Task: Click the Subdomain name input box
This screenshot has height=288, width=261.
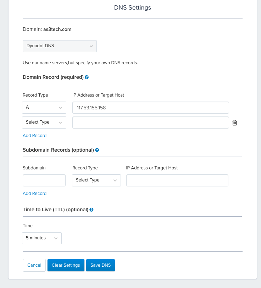Action: (44, 180)
